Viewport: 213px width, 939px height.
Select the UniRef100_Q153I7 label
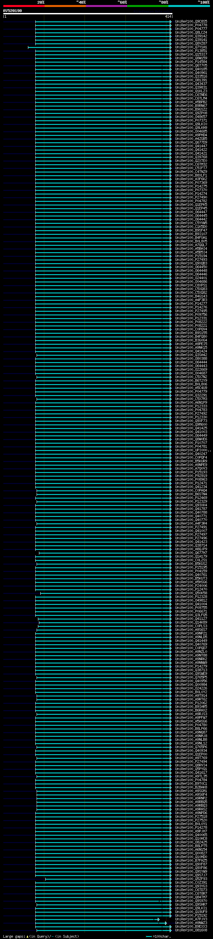click(191, 54)
